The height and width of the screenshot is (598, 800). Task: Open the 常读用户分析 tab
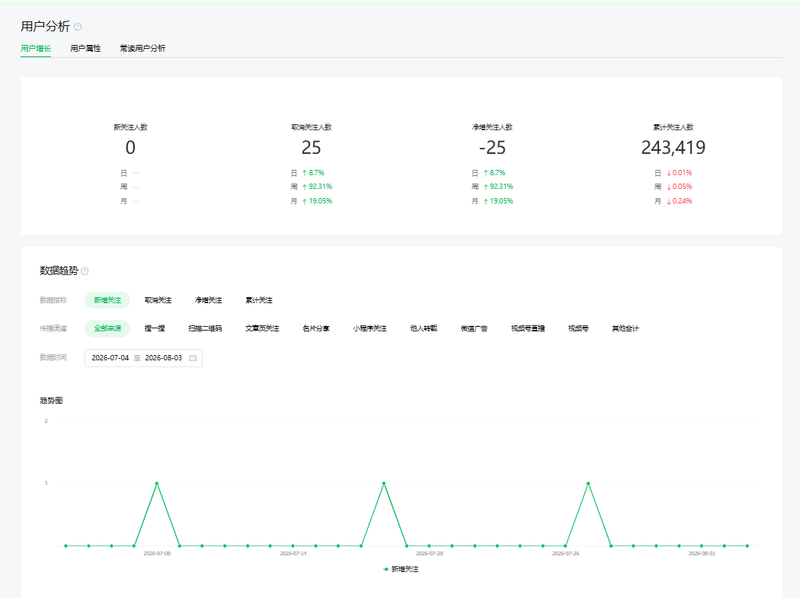tap(142, 49)
